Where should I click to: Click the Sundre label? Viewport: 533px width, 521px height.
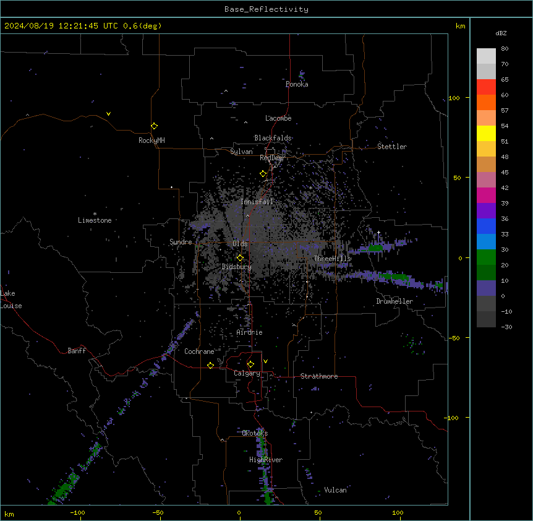coord(181,242)
